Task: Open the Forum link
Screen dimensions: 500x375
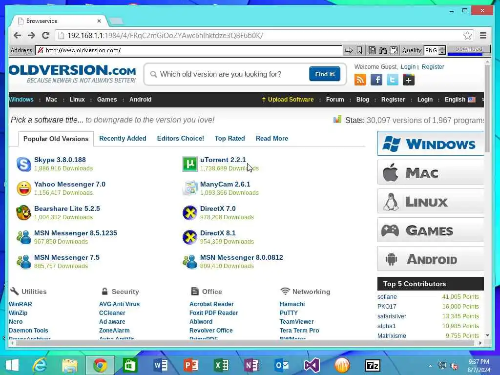Action: tap(335, 100)
